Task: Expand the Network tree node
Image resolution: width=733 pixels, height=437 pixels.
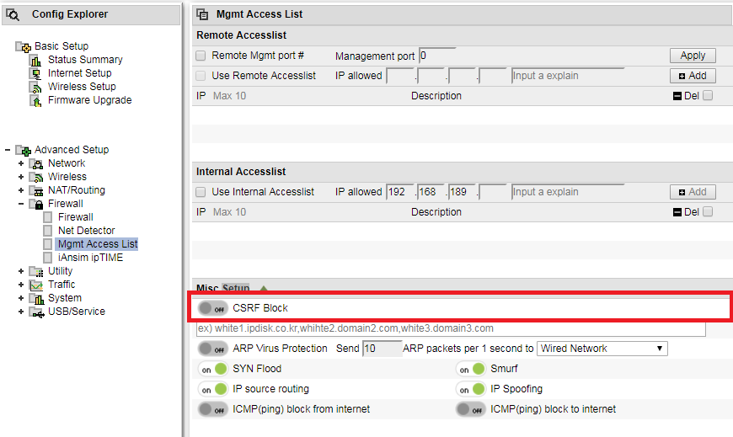Action: (21, 163)
